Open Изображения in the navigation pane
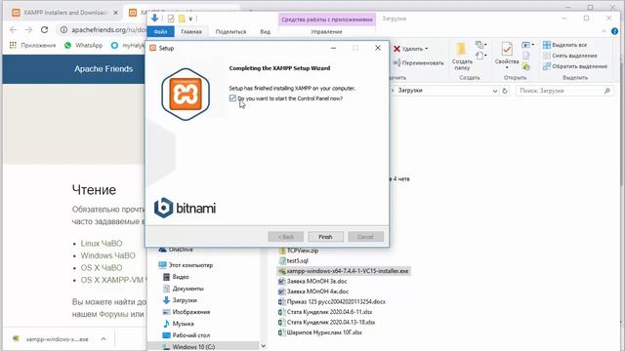Viewport: 625px width, 351px height. coord(187,312)
